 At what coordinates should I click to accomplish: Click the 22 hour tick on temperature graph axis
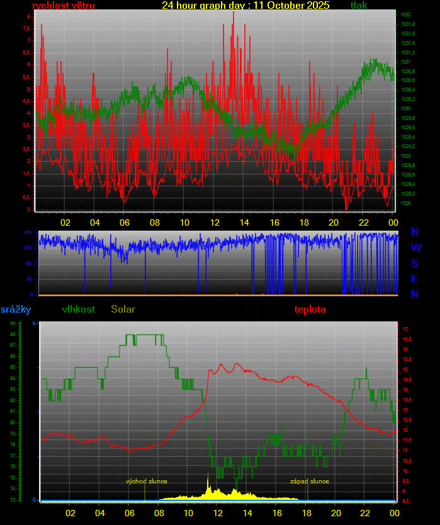point(366,512)
